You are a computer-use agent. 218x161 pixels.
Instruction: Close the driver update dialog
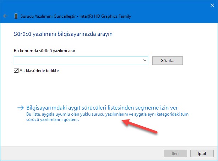(212, 5)
